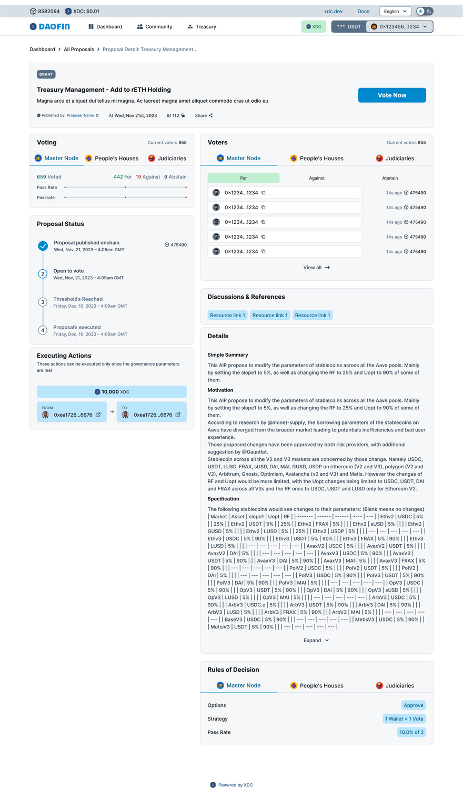Click the Share icon in the proposal header
Image resolution: width=463 pixels, height=797 pixels.
click(x=211, y=115)
